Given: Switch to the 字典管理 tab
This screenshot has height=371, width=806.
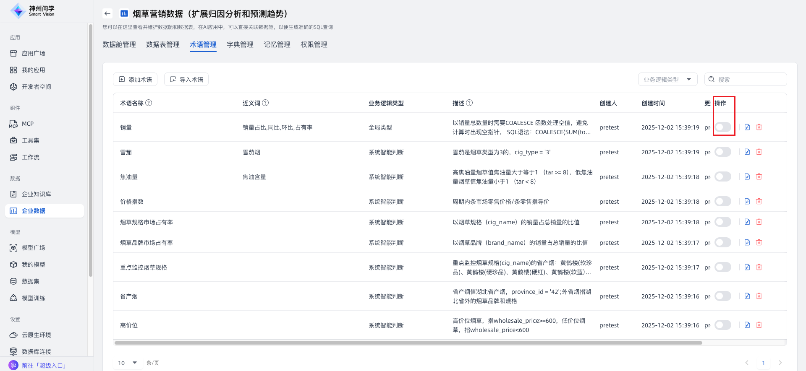Looking at the screenshot, I should click(240, 44).
